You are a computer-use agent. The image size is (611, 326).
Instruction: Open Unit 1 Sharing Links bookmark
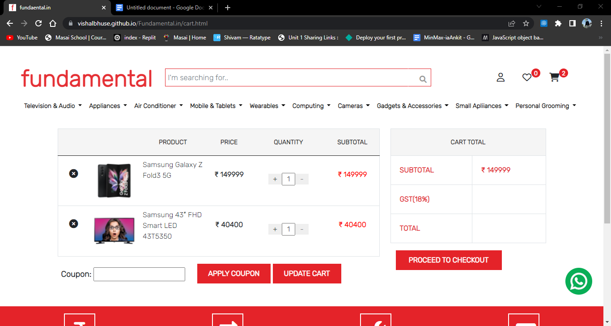coord(308,38)
